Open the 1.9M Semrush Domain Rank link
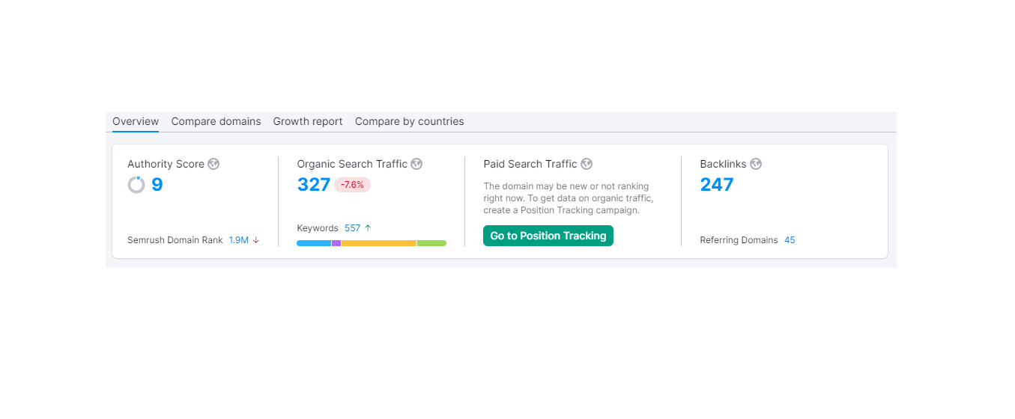 [x=239, y=240]
